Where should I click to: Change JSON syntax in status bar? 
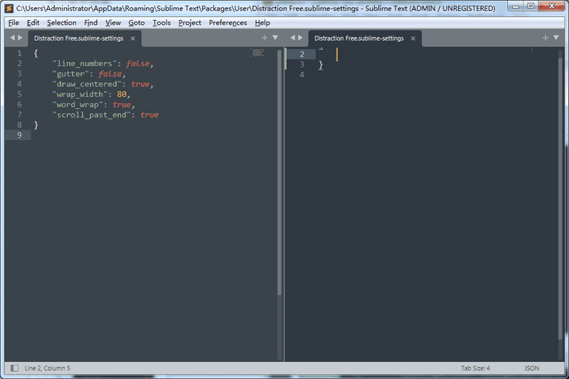[531, 368]
